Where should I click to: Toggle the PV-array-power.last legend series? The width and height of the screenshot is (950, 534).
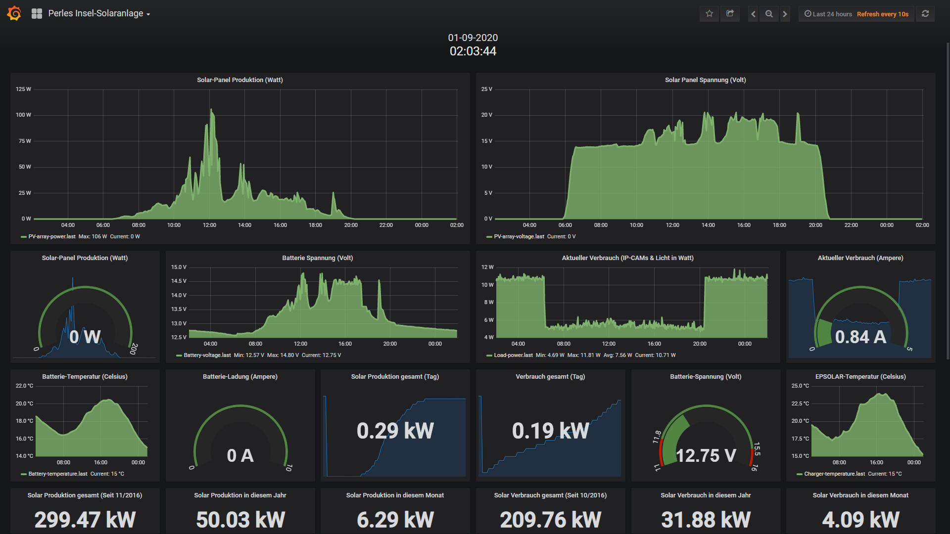pyautogui.click(x=51, y=236)
